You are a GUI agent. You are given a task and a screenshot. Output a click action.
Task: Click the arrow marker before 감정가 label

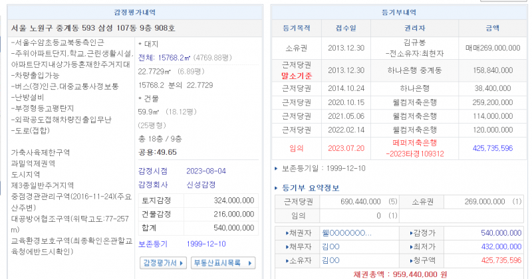[x=410, y=233]
